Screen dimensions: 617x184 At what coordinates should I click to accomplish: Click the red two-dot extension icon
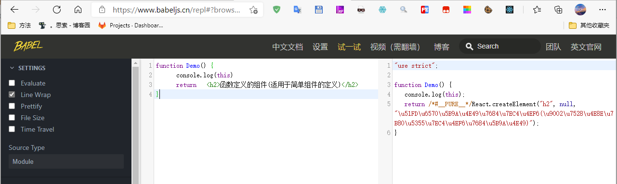(x=446, y=10)
